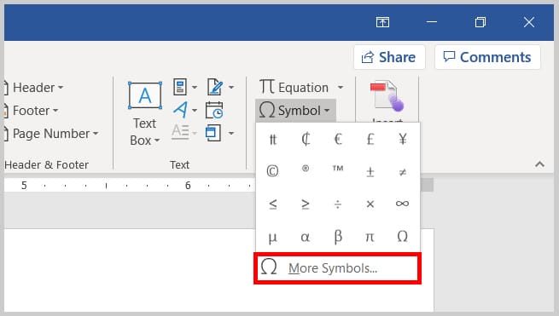Insert the euro sign
This screenshot has height=316, width=559.
[338, 139]
